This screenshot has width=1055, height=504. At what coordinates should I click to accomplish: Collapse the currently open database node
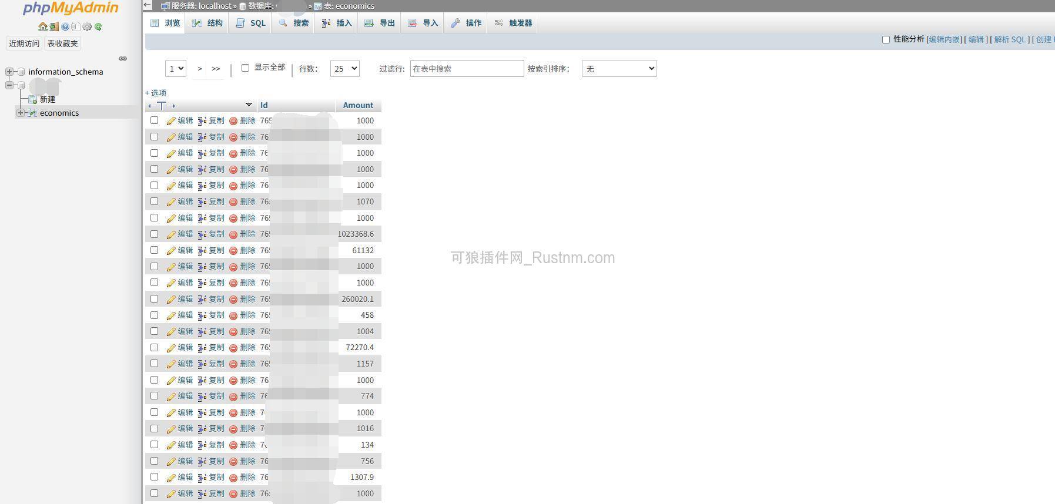coord(9,85)
